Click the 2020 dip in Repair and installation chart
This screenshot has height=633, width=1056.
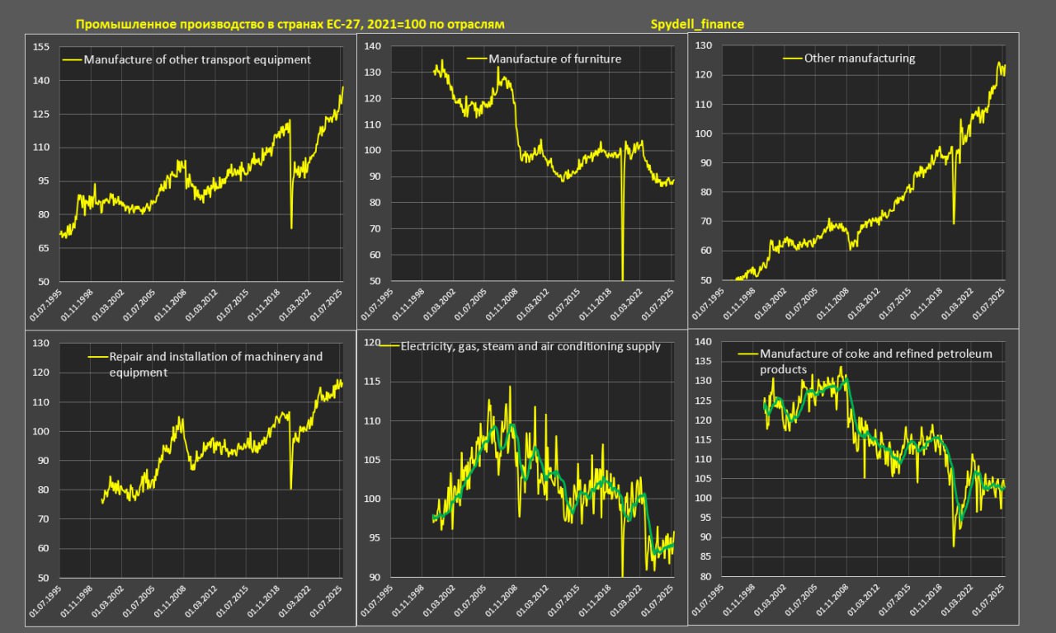point(291,486)
